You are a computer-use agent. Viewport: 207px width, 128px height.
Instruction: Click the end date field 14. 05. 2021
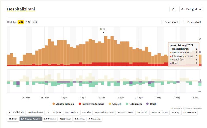[194, 22]
